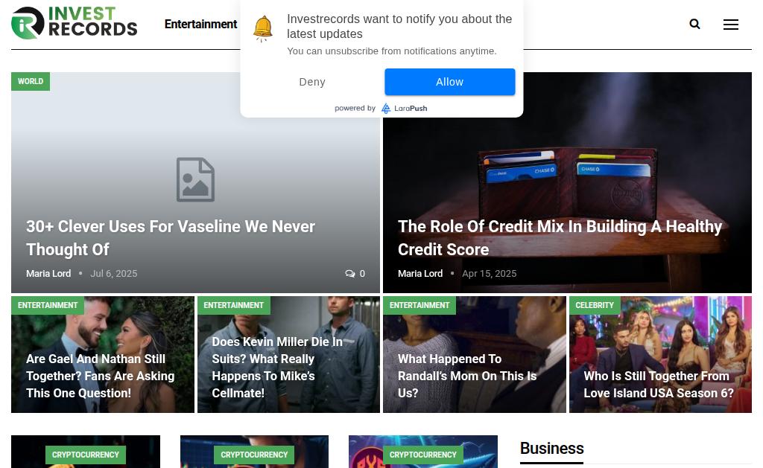Viewport: 763px width, 468px height.
Task: Read '30+ Clever Uses For Vaseline' article
Action: [x=171, y=237]
